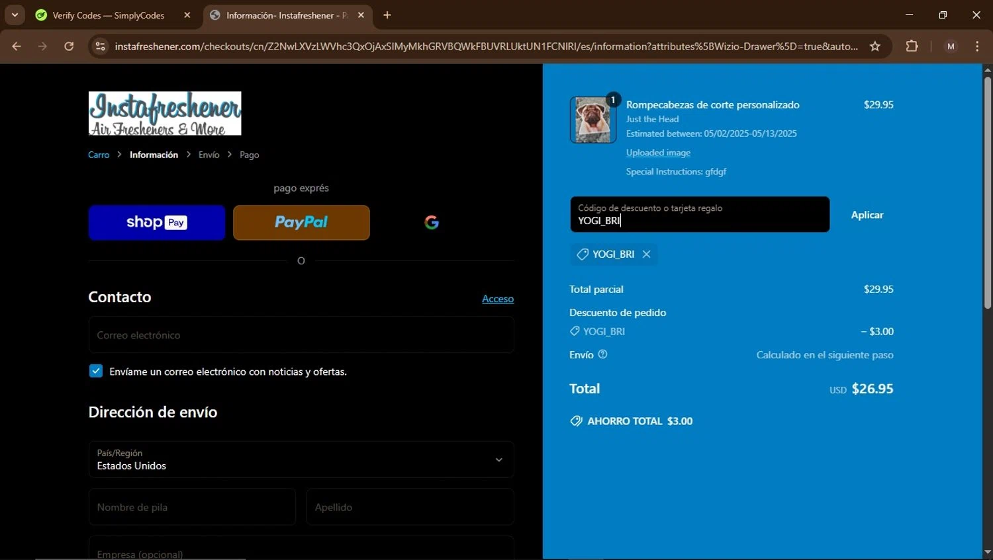
Task: Bookmark this page with the star icon
Action: tap(875, 46)
